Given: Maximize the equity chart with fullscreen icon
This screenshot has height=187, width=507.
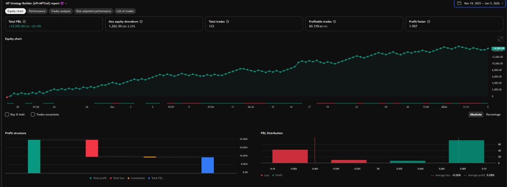Looking at the screenshot, I should pos(500,39).
